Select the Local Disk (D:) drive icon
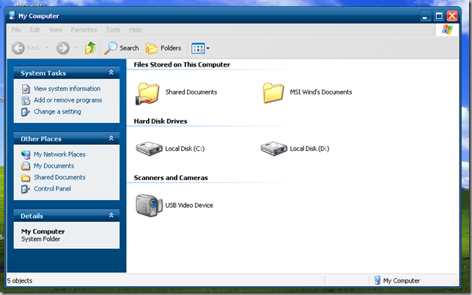 tap(273, 149)
